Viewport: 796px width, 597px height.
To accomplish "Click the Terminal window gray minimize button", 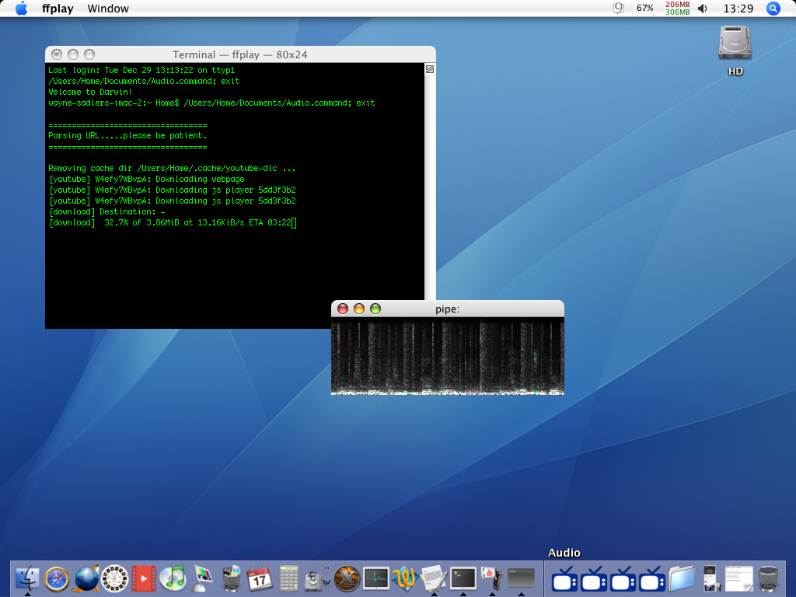I will pyautogui.click(x=73, y=54).
